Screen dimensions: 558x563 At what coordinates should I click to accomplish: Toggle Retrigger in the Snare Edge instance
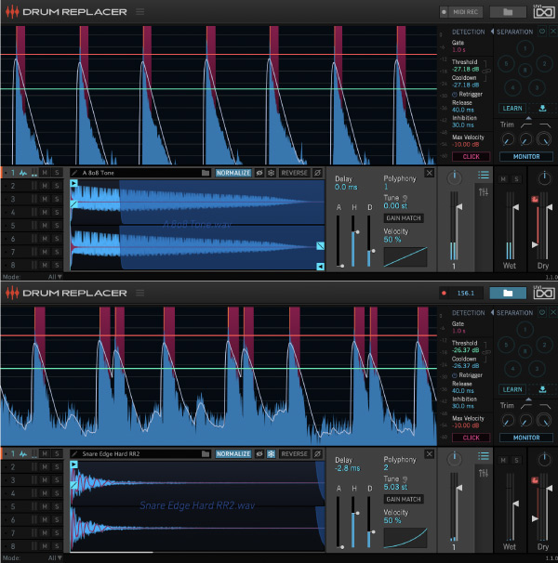[x=467, y=375]
